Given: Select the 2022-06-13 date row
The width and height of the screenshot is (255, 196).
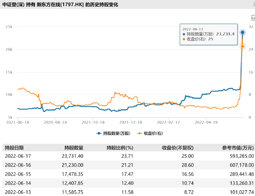Looking at the screenshot, I should click(x=128, y=192).
